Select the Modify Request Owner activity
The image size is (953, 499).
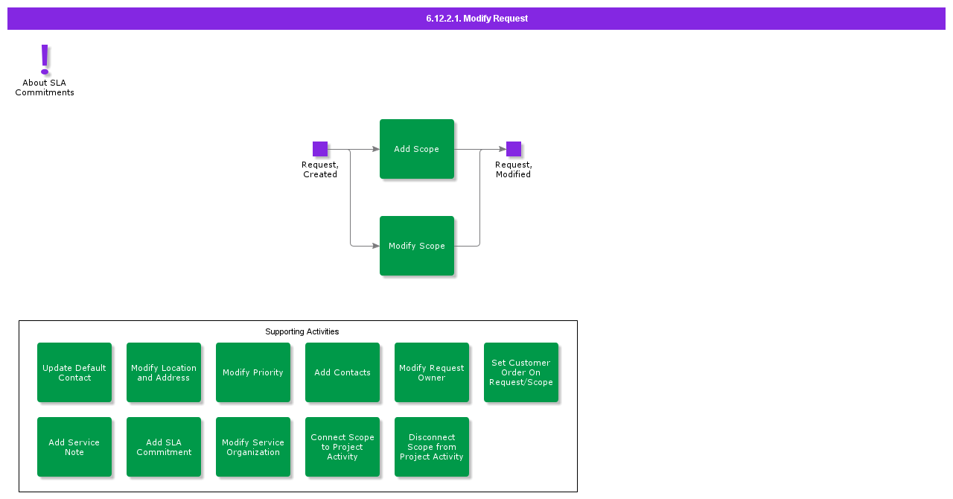tap(432, 372)
